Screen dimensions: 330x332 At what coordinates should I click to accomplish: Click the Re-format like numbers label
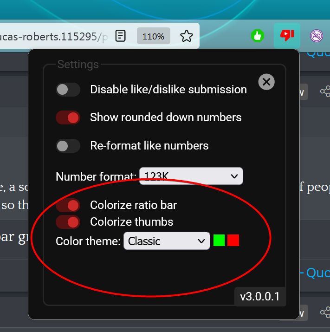[x=149, y=146]
